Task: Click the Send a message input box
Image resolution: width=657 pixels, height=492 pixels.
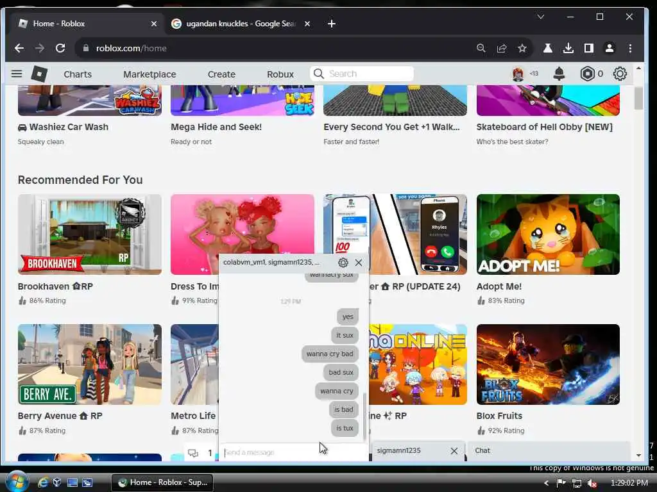Action: click(x=293, y=452)
